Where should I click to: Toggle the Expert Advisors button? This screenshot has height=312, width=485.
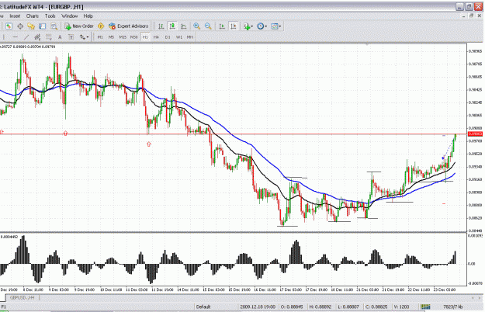pos(129,26)
